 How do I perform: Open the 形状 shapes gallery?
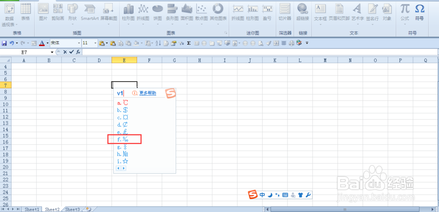[72, 14]
